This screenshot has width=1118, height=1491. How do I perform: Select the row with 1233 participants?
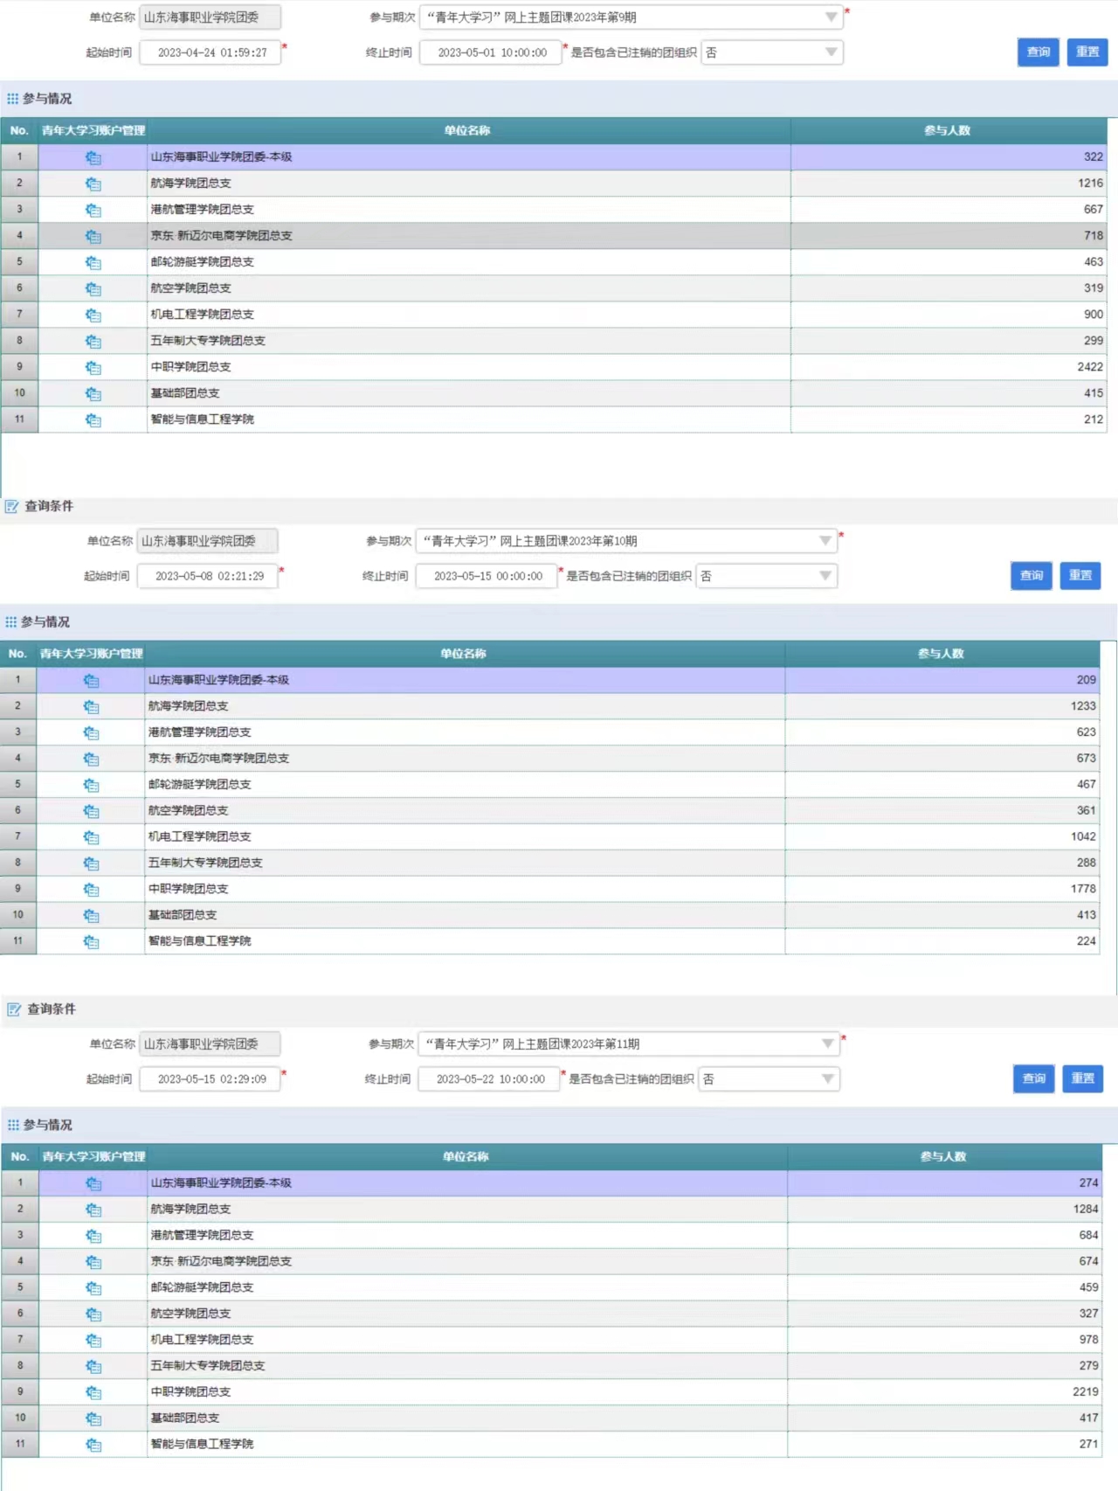click(463, 706)
